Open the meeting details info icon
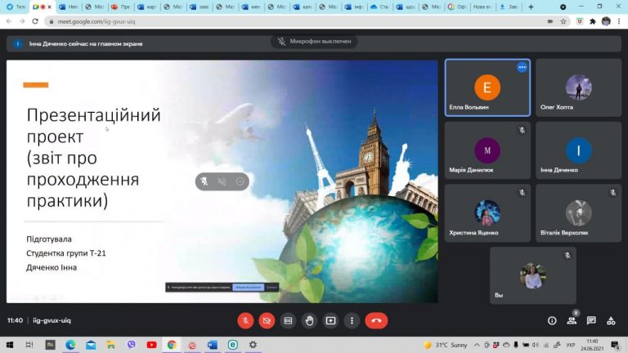Image resolution: width=628 pixels, height=353 pixels. coord(552,320)
